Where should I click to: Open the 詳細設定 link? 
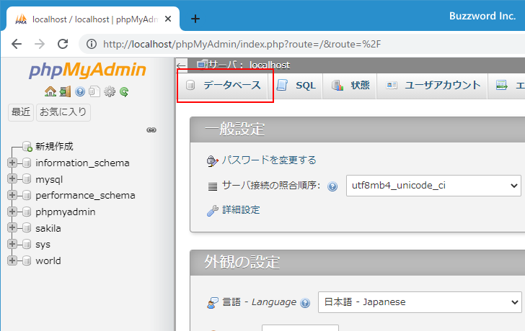[241, 210]
